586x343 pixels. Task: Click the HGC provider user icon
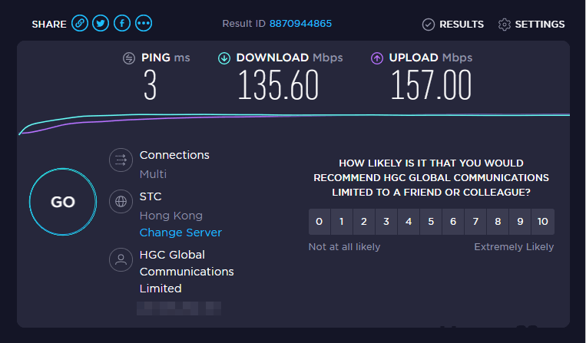click(x=120, y=259)
